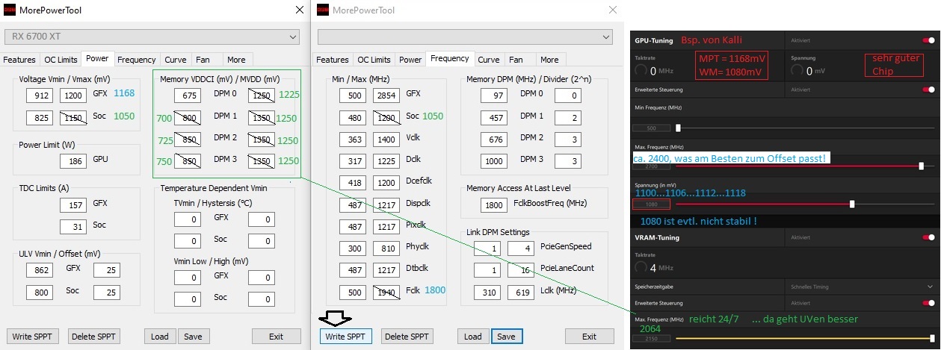Expand Speicherzeitgabe Schnelles Timing dropdown
Viewport: 941px width, 350px height.
tap(861, 286)
